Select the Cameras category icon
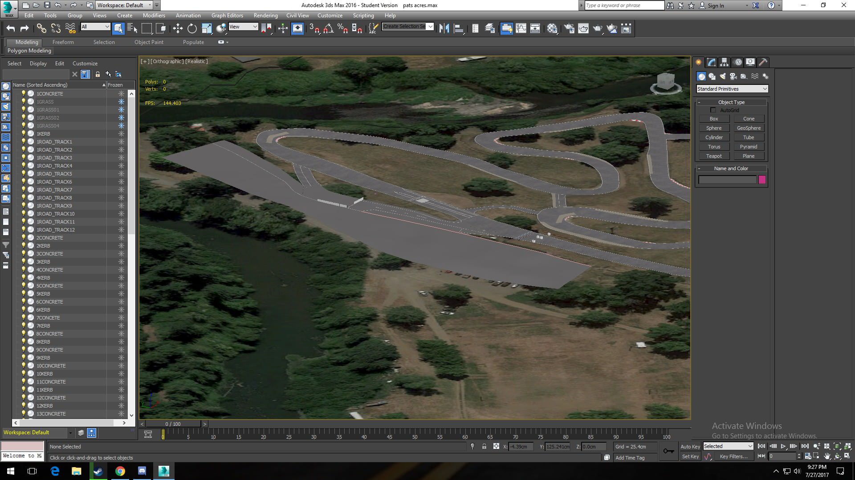The image size is (855, 480). point(733,76)
